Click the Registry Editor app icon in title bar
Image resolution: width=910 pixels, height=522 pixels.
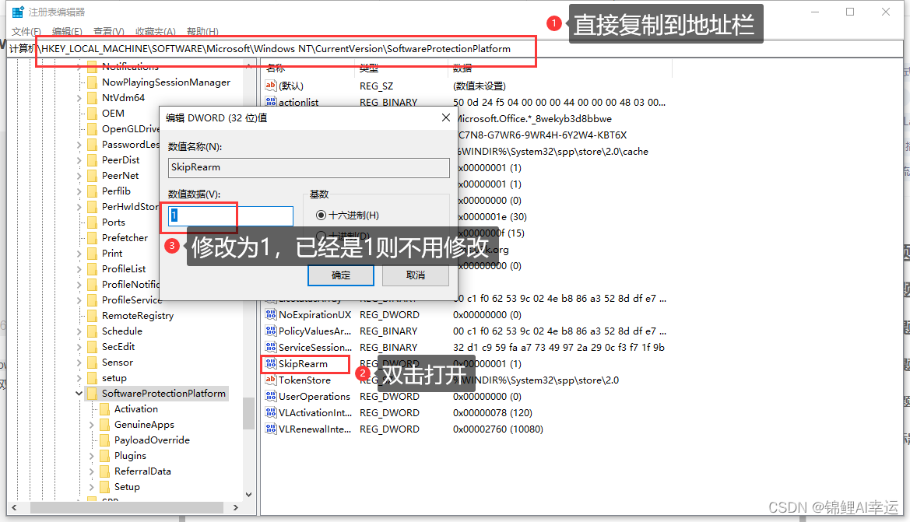pyautogui.click(x=18, y=12)
